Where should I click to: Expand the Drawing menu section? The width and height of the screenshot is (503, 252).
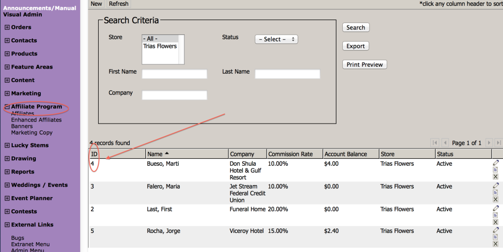coord(7,158)
